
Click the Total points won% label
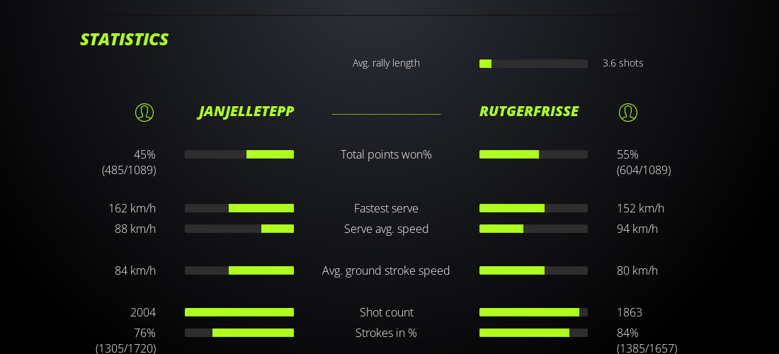coord(386,154)
